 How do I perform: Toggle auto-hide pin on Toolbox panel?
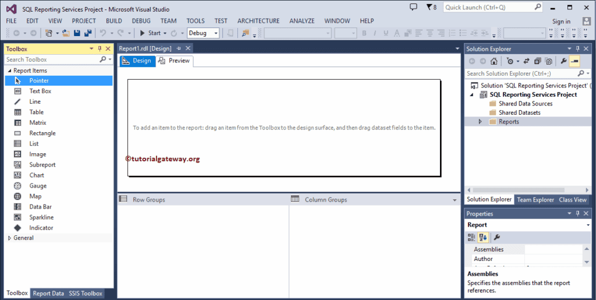[x=100, y=49]
